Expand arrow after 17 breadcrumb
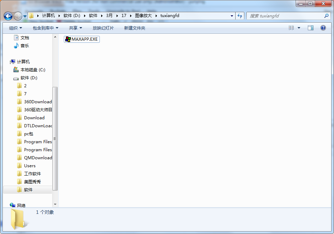 [x=131, y=16]
